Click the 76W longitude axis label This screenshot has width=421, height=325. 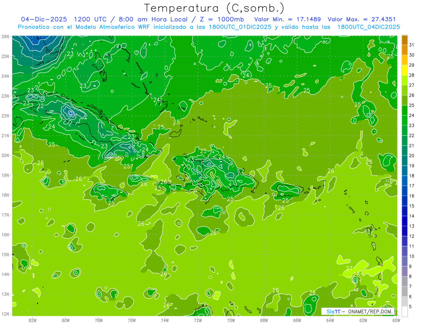click(132, 320)
